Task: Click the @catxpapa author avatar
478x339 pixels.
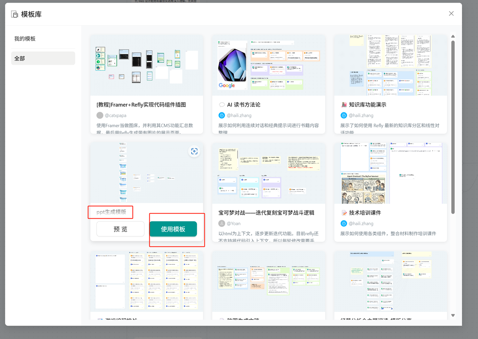Action: [100, 115]
